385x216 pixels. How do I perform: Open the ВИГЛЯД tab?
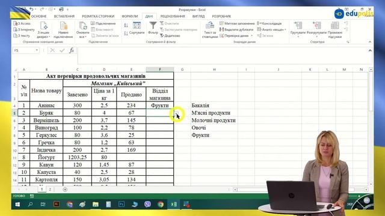(199, 16)
